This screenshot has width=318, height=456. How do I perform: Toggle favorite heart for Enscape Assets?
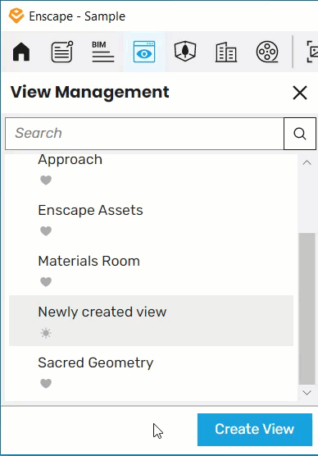[x=46, y=231]
